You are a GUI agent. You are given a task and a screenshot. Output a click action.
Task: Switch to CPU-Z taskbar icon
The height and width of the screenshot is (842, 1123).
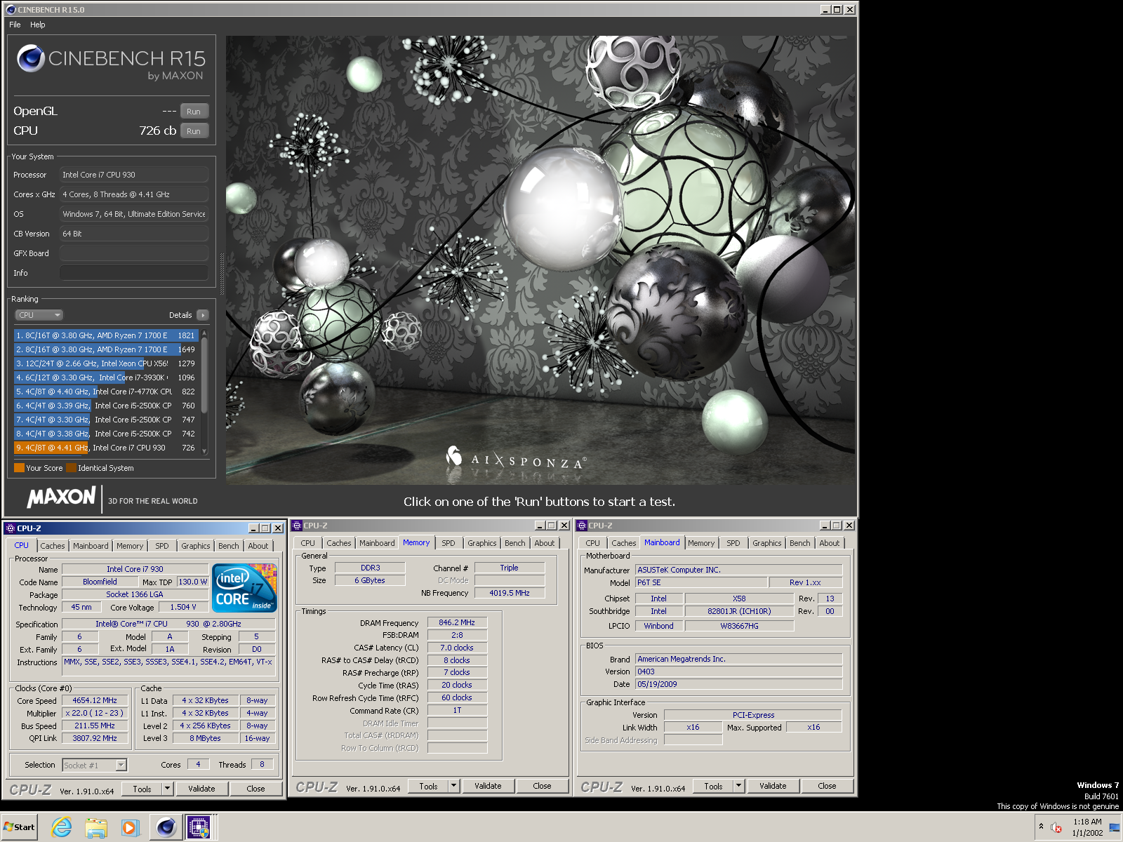click(199, 827)
